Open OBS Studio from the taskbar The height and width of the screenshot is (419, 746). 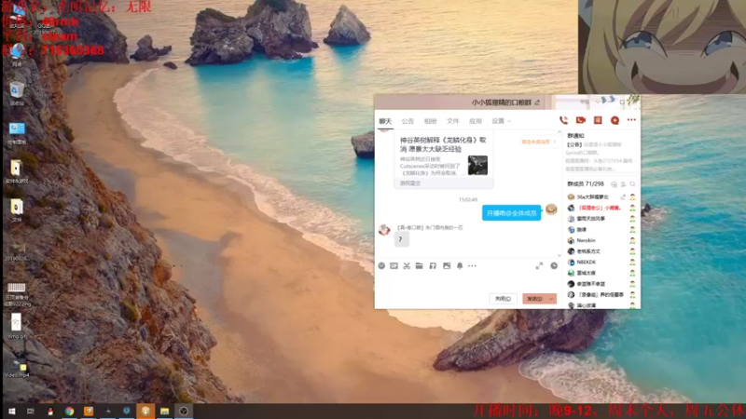point(184,412)
